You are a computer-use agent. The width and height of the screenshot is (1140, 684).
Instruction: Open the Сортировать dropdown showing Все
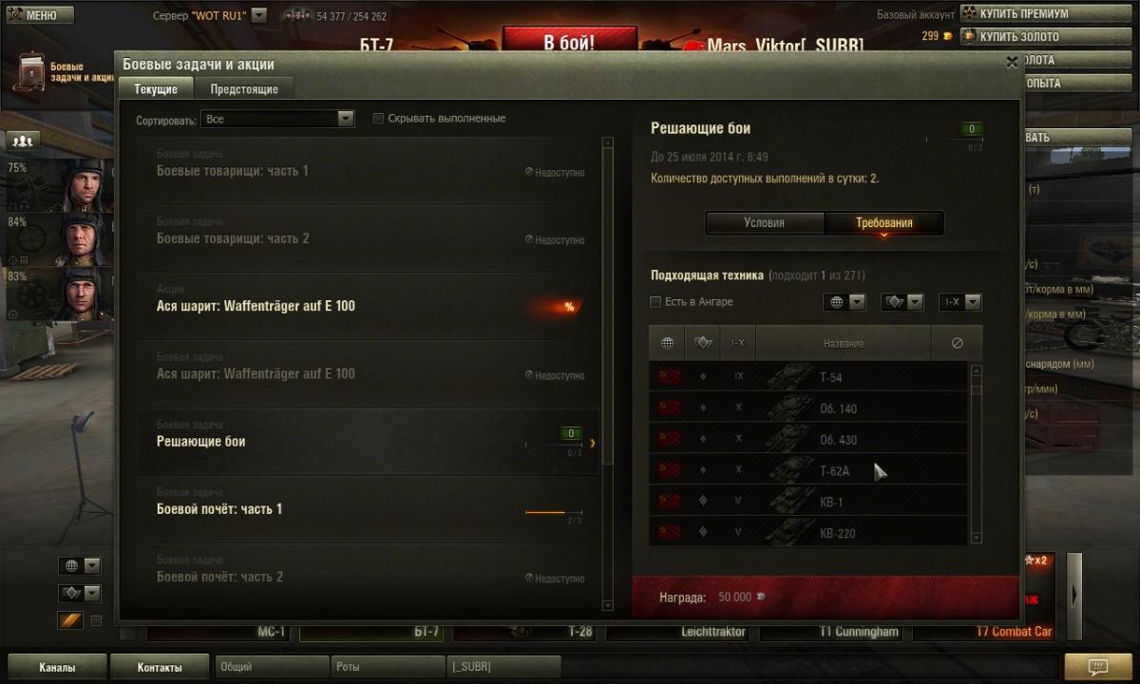pos(277,119)
